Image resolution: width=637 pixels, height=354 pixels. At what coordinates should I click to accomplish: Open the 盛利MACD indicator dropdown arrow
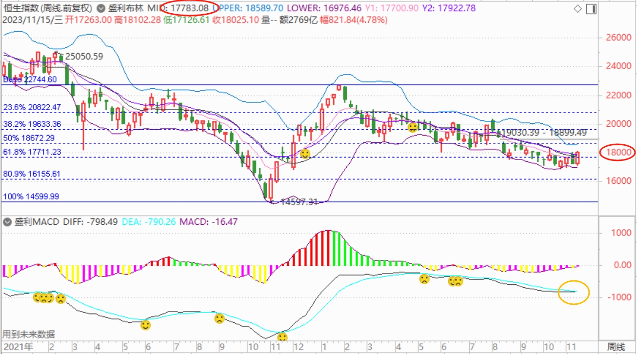[7, 222]
